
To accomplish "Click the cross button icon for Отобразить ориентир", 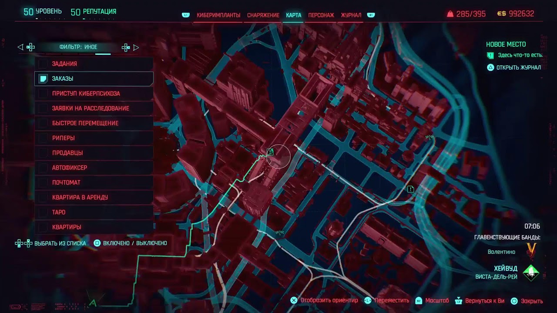I will [294, 300].
